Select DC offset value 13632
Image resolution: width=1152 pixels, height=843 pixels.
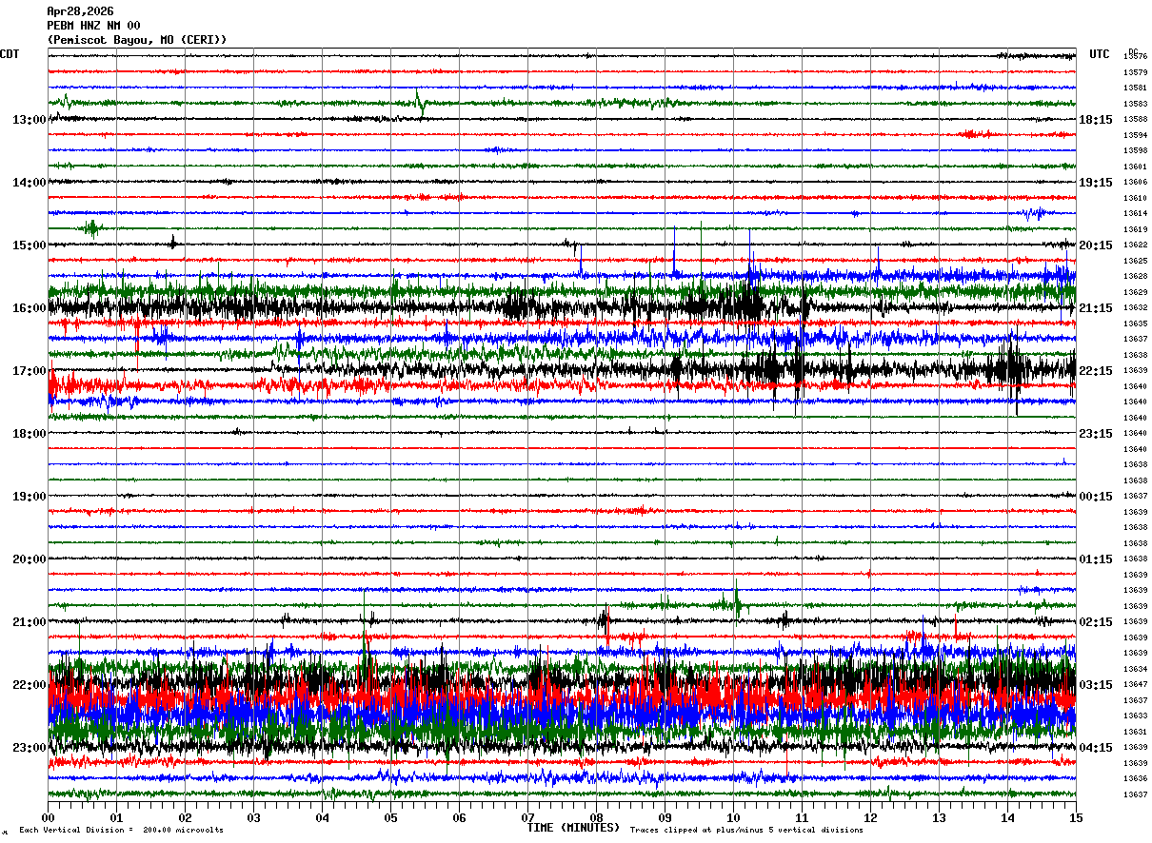(1135, 307)
